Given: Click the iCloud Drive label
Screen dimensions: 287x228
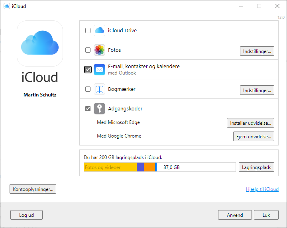Looking at the screenshot, I should click(x=122, y=30).
